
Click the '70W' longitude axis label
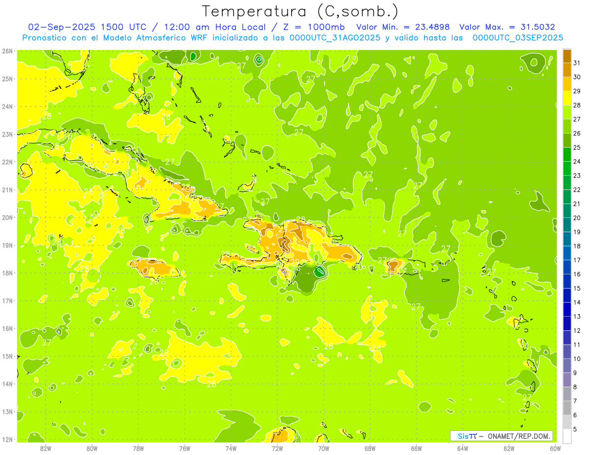(324, 448)
